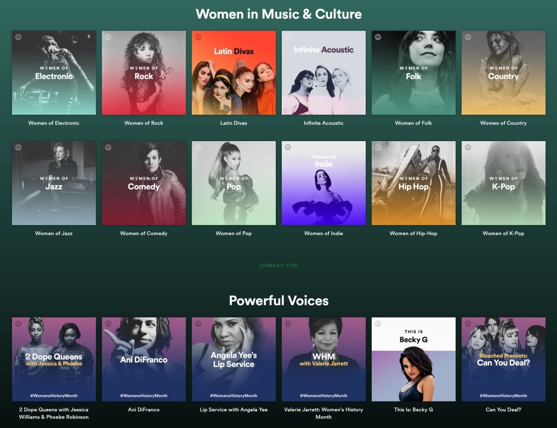This screenshot has height=428, width=557.
Task: Open the Latin Divas playlist cover
Action: pyautogui.click(x=233, y=73)
